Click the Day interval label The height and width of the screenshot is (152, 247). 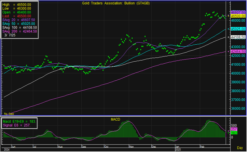239,148
